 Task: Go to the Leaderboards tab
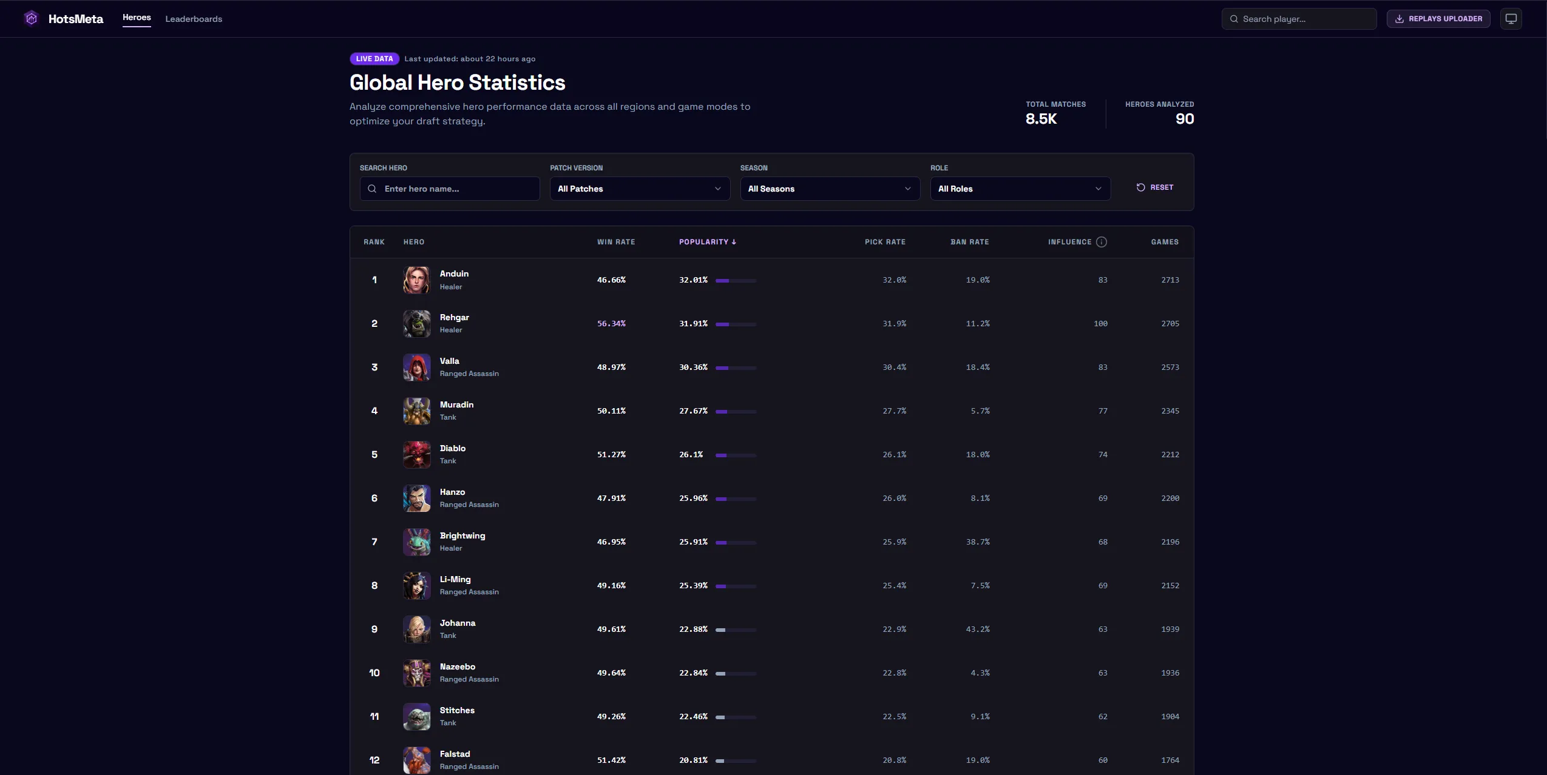point(194,19)
